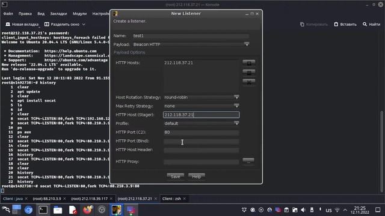This screenshot has height=216, width=385.
Task: Click the media play tray icon
Action: 261,210
